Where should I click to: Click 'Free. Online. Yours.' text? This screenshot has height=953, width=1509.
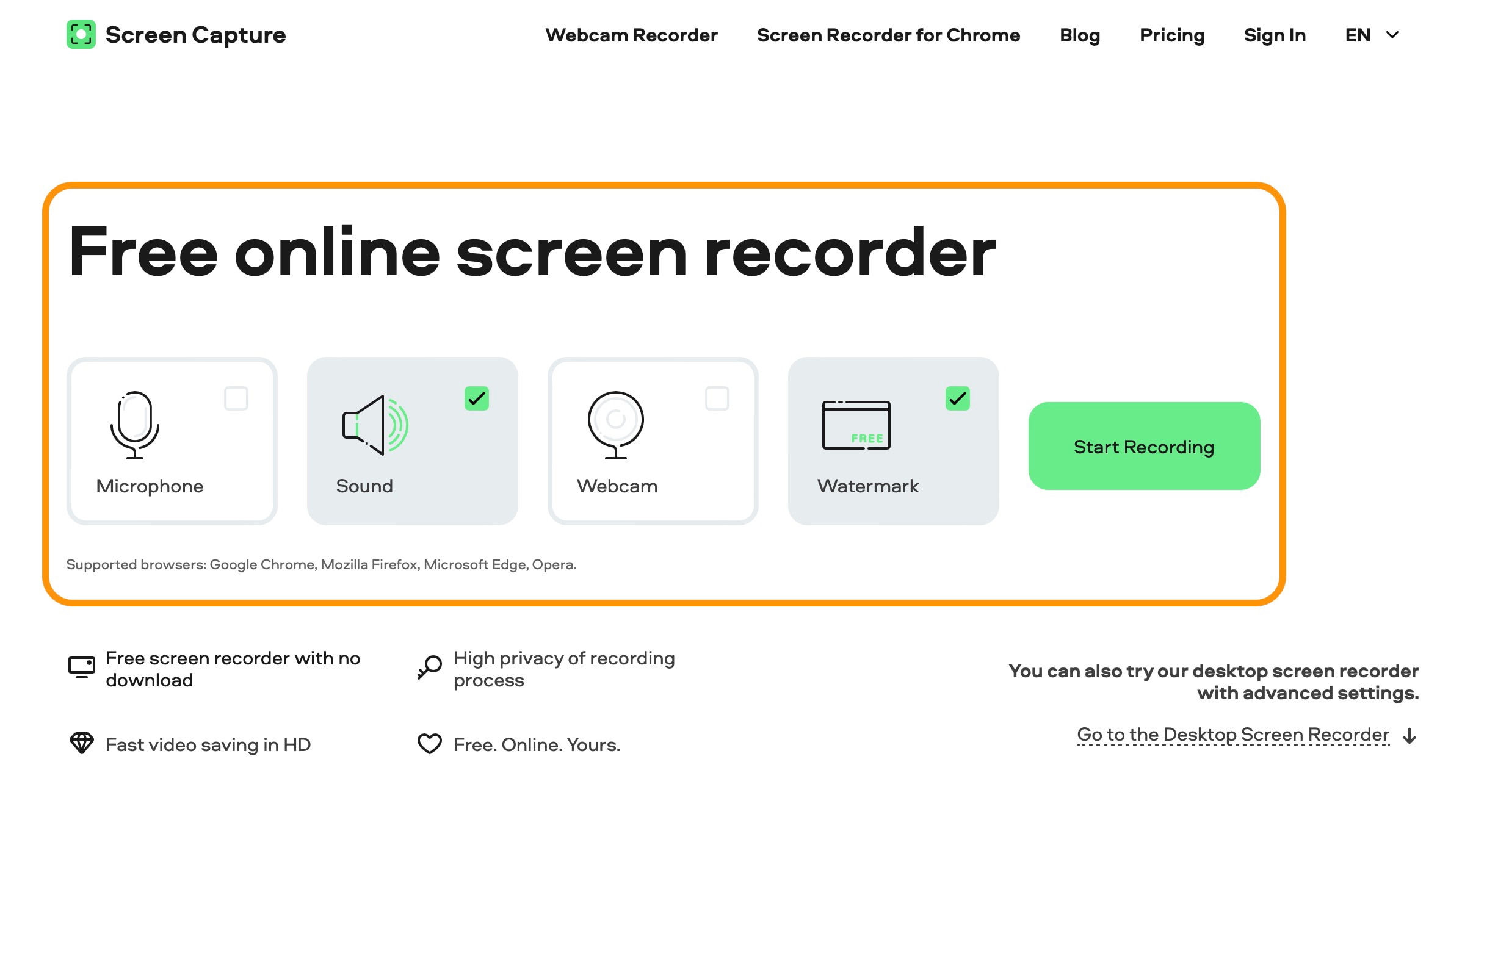click(x=537, y=744)
